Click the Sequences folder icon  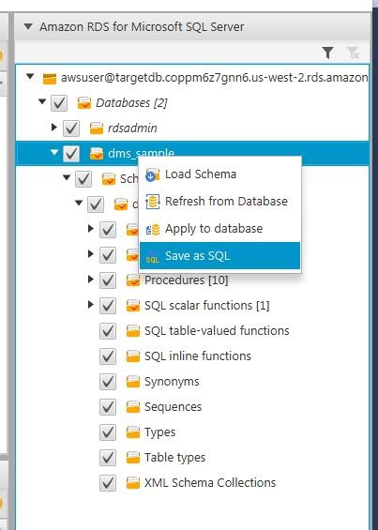point(133,407)
